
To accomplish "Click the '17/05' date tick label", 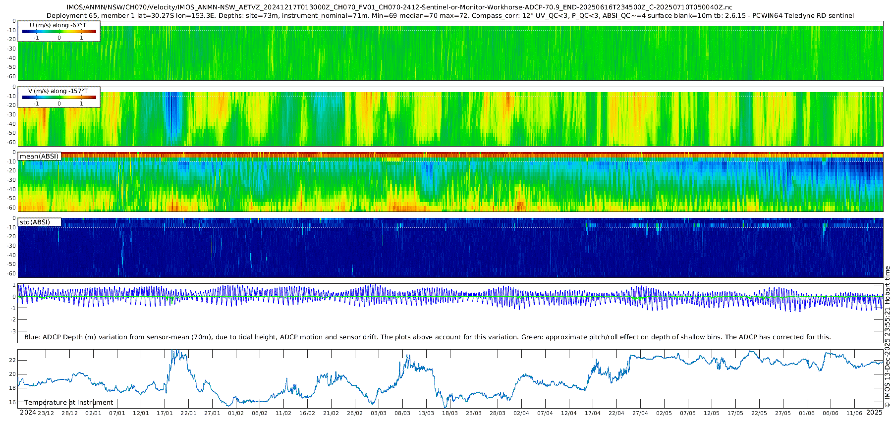I will [x=736, y=413].
